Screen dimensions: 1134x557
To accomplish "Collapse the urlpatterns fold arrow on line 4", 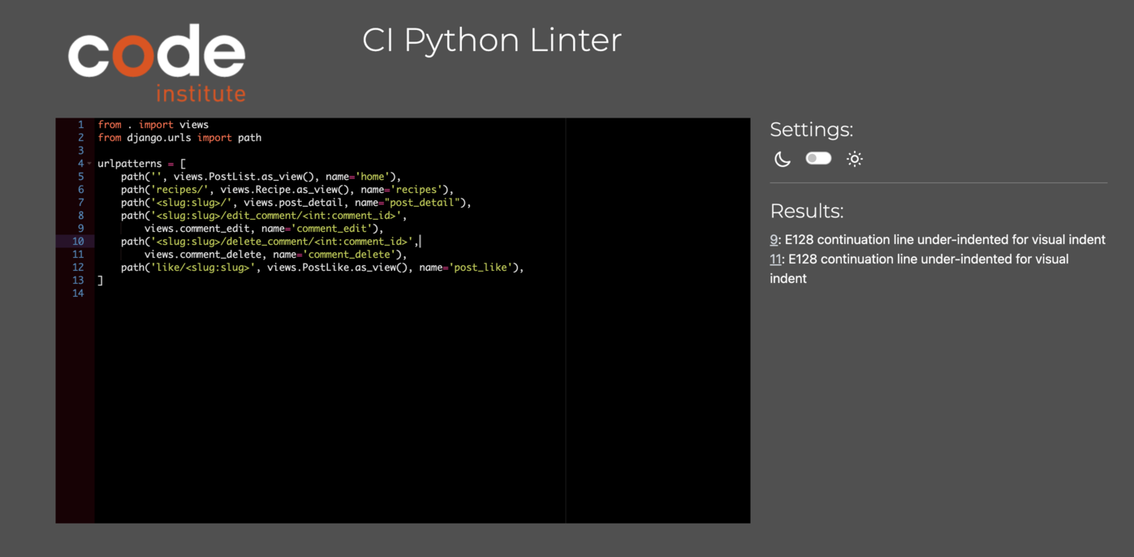I will tap(89, 164).
